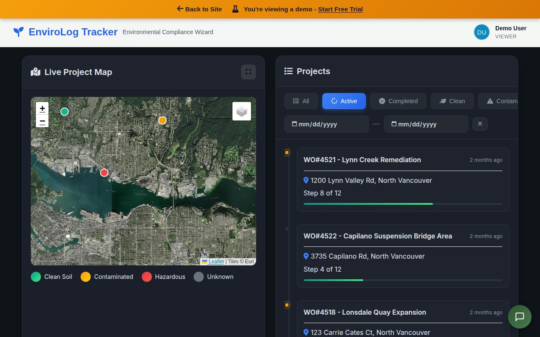Click the WO#4521 progress bar
This screenshot has width=540, height=337.
coord(403,204)
